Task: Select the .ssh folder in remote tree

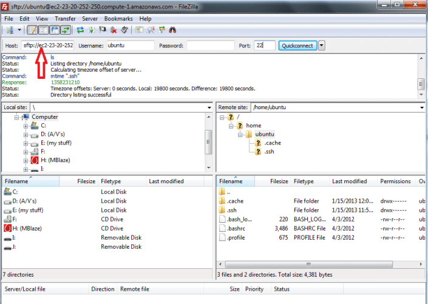Action: coord(269,152)
